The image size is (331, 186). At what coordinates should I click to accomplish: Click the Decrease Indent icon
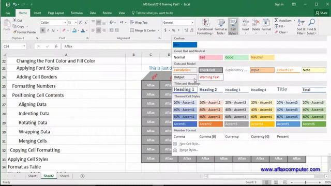111,30
